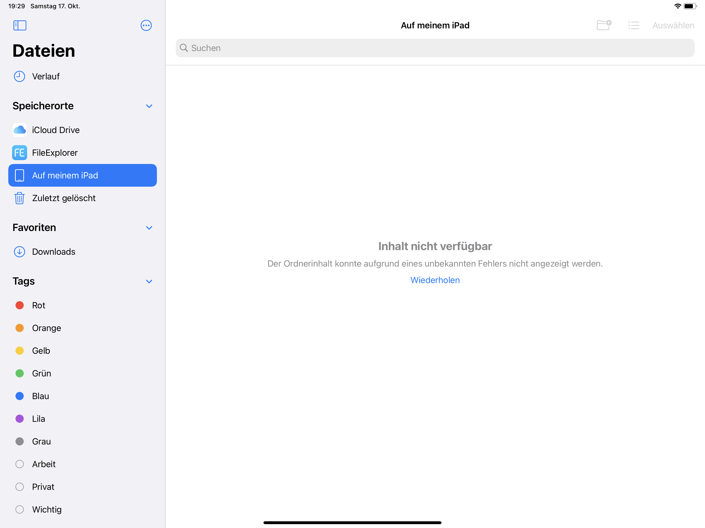The image size is (705, 528).
Task: Select the Arbeit tag circle
Action: pyautogui.click(x=20, y=464)
